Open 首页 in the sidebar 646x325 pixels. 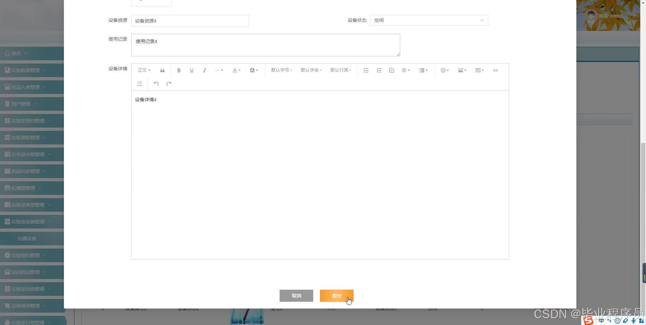coord(32,53)
